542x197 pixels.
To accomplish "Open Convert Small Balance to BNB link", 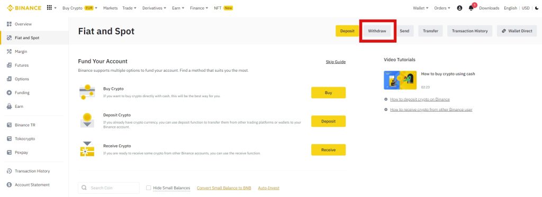I will point(224,187).
